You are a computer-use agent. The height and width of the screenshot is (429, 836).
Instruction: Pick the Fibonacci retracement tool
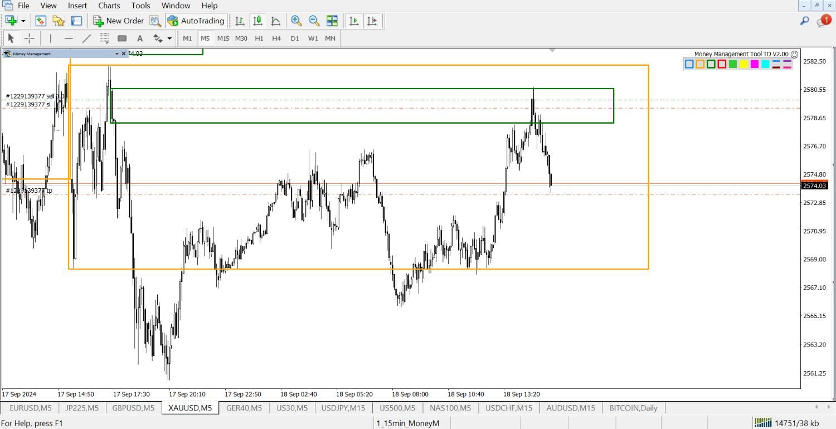104,38
